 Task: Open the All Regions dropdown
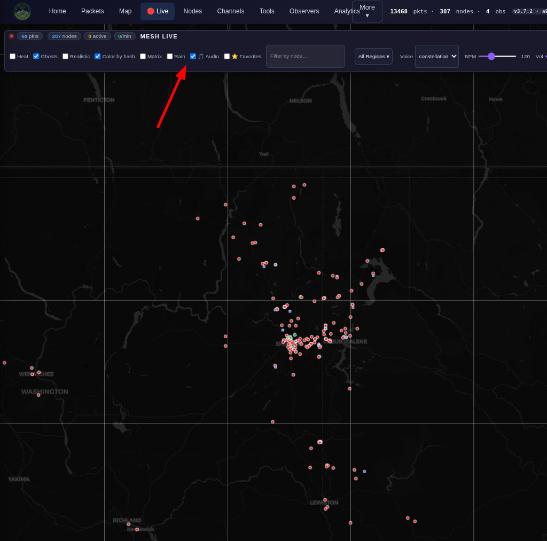[x=373, y=56]
